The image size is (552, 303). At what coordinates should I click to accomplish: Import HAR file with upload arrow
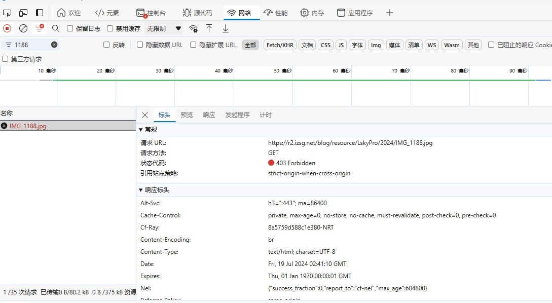[209, 28]
